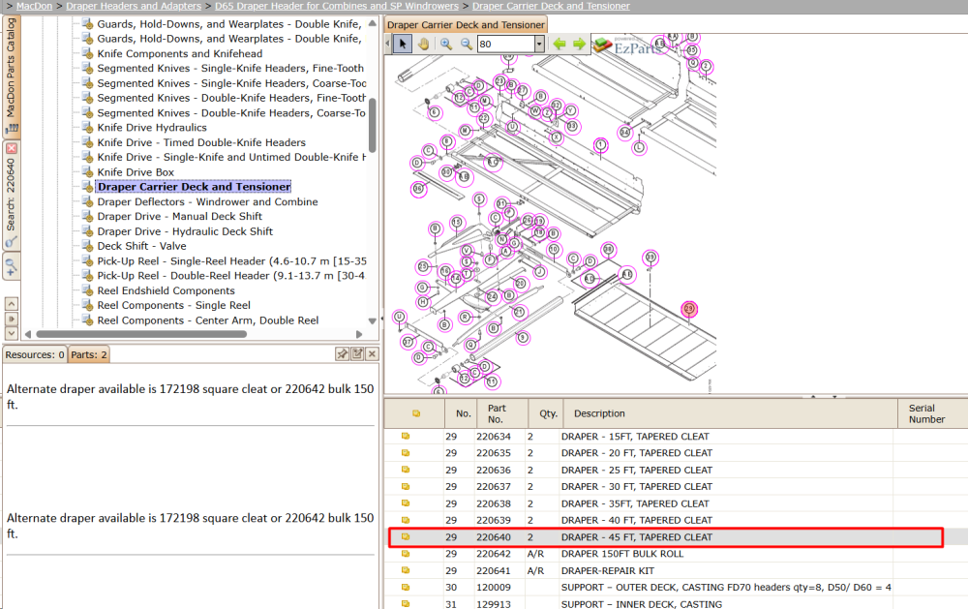Image resolution: width=968 pixels, height=609 pixels.
Task: Click the side panel middle play-style button
Action: pyautogui.click(x=11, y=319)
